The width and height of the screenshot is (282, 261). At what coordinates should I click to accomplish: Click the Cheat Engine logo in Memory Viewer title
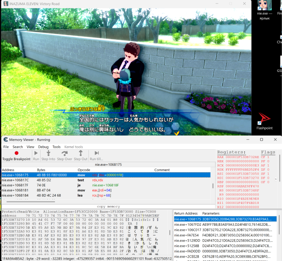6,139
